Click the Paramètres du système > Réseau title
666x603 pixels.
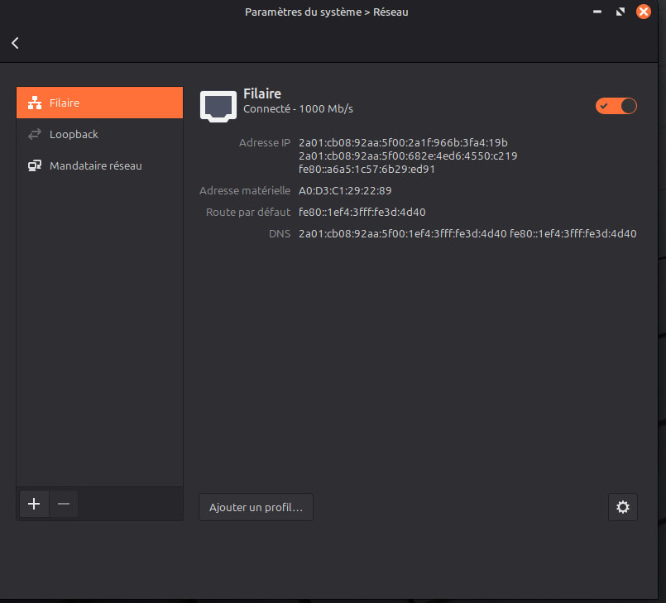327,12
